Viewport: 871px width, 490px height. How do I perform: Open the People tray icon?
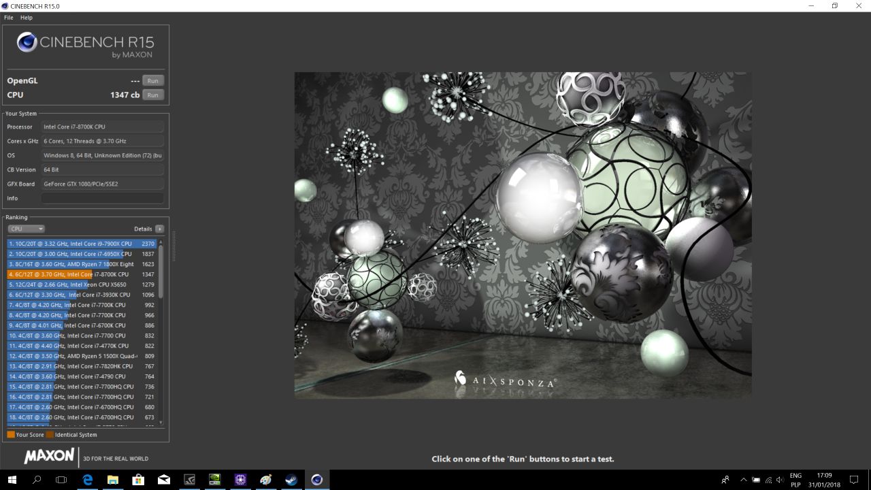click(x=725, y=480)
